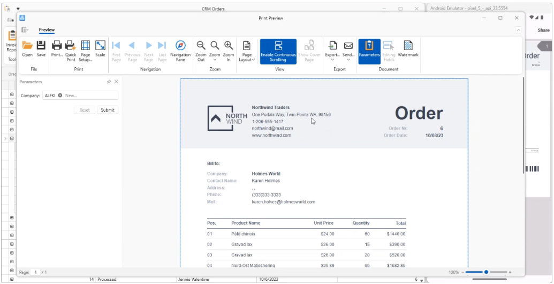Click karen.holves@holmesworld.com mail text
The height and width of the screenshot is (284, 554).
tap(283, 202)
